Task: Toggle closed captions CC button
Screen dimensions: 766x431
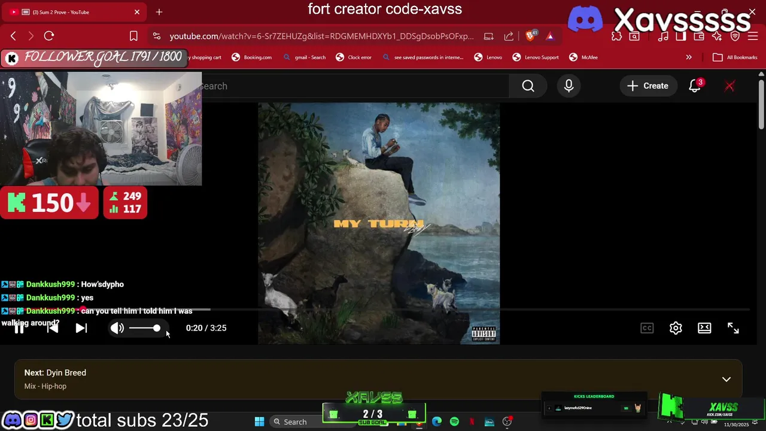Action: click(647, 328)
